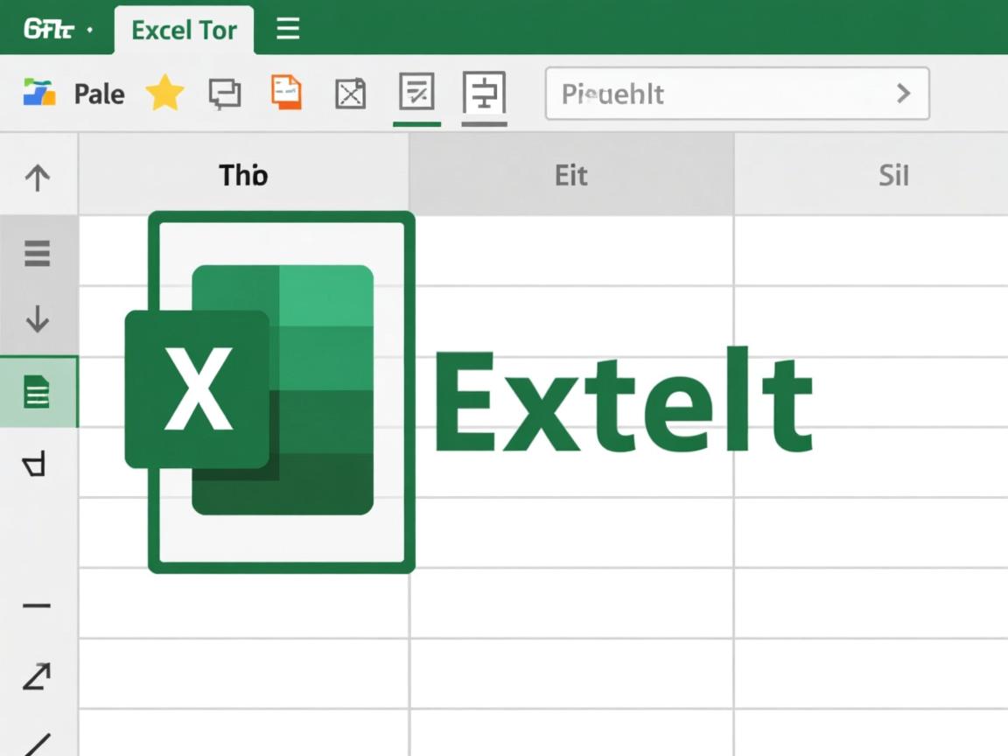Screen dimensions: 1008x756
Task: Click the upward arrow in sidebar
Action: pos(37,177)
